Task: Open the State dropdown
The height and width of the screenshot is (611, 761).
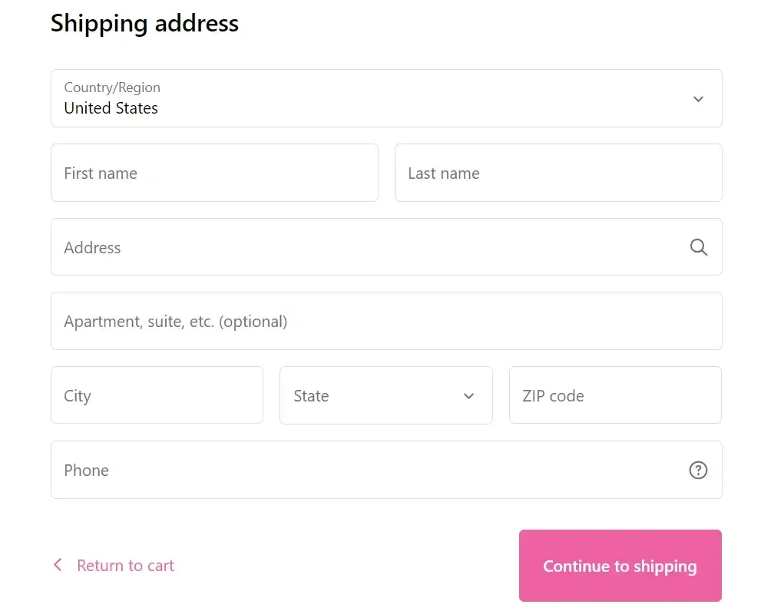Action: (x=384, y=396)
